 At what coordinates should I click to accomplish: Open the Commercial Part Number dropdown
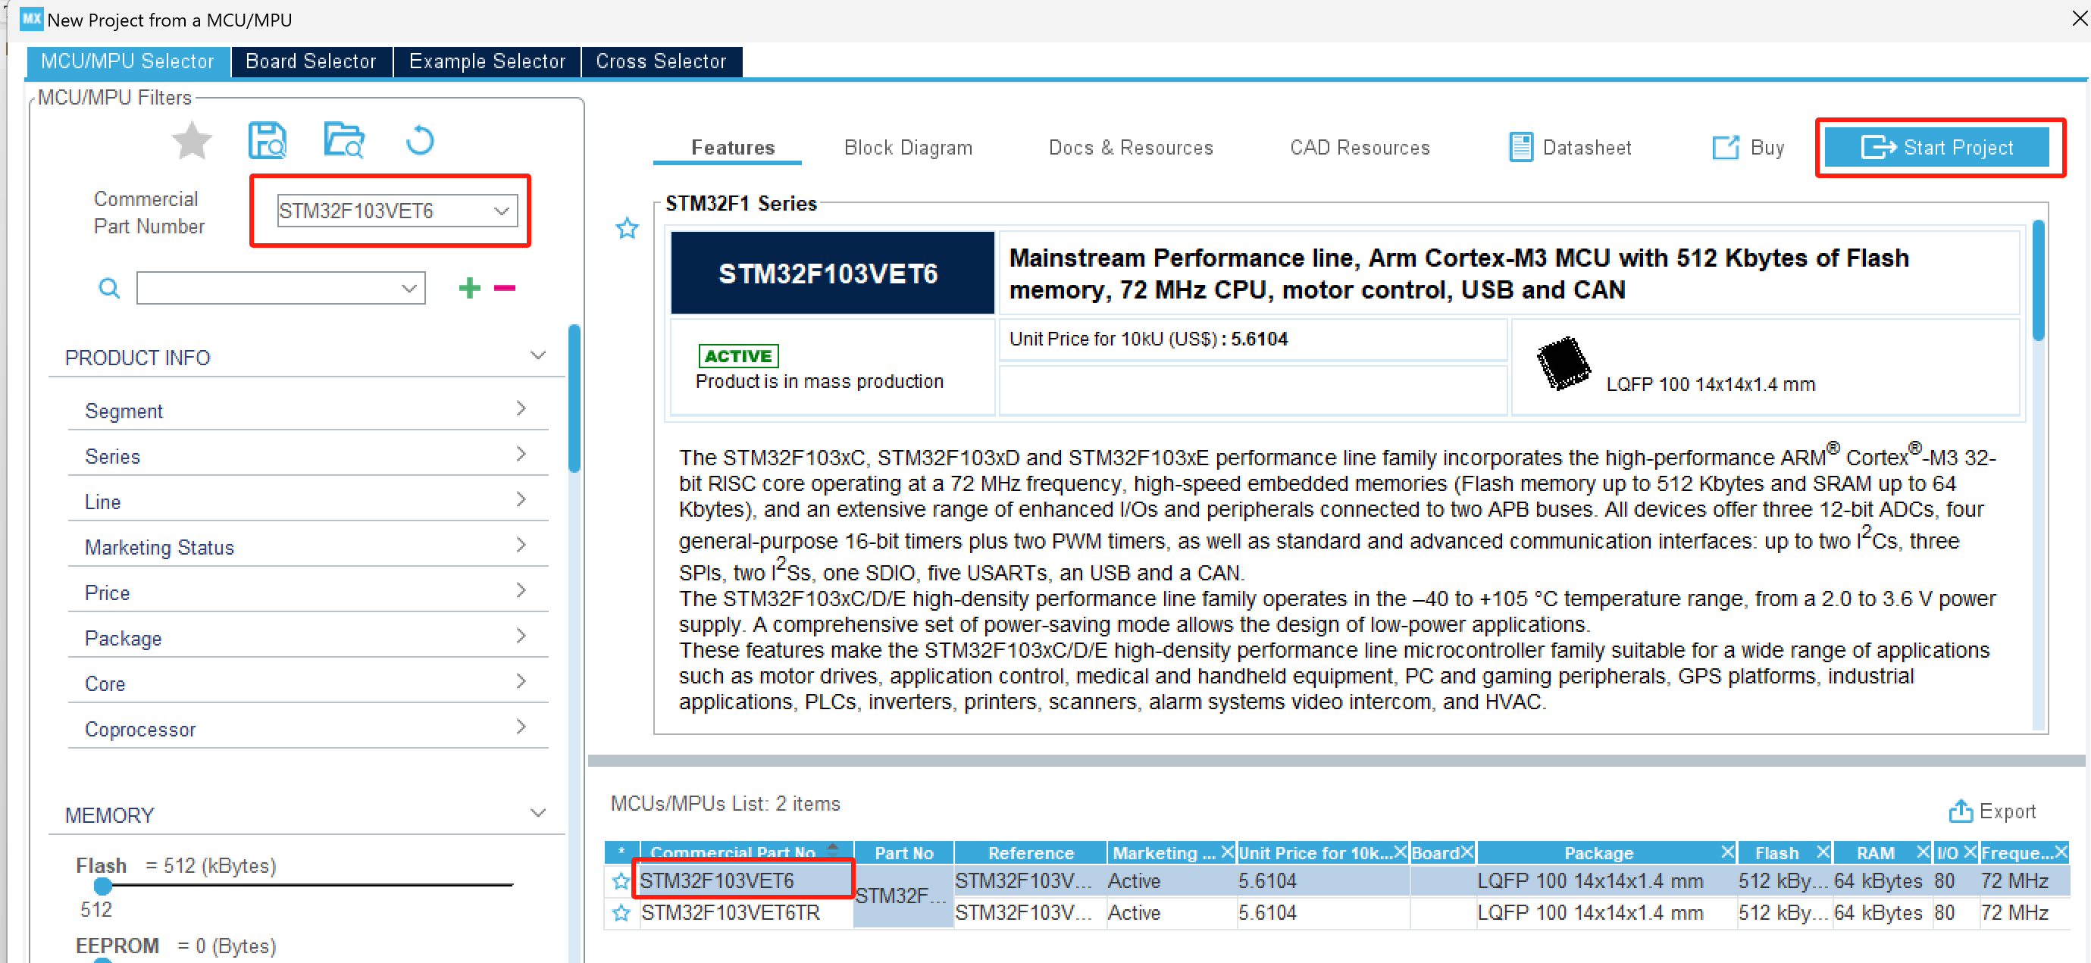501,211
